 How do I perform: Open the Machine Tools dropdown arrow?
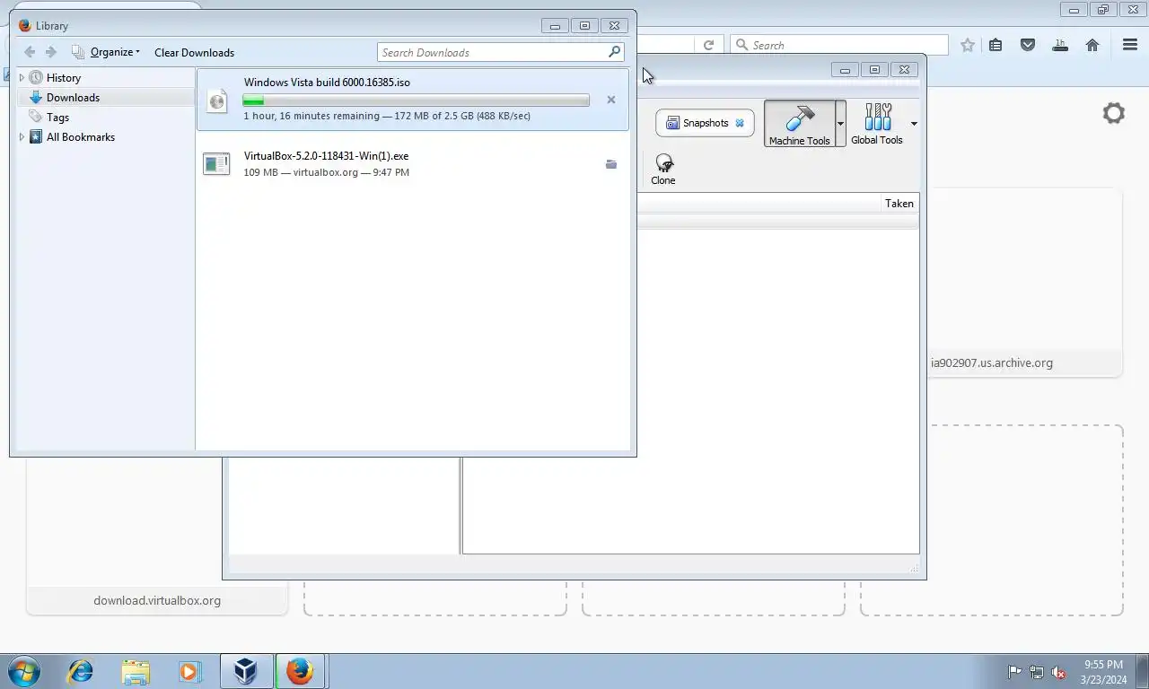point(840,124)
